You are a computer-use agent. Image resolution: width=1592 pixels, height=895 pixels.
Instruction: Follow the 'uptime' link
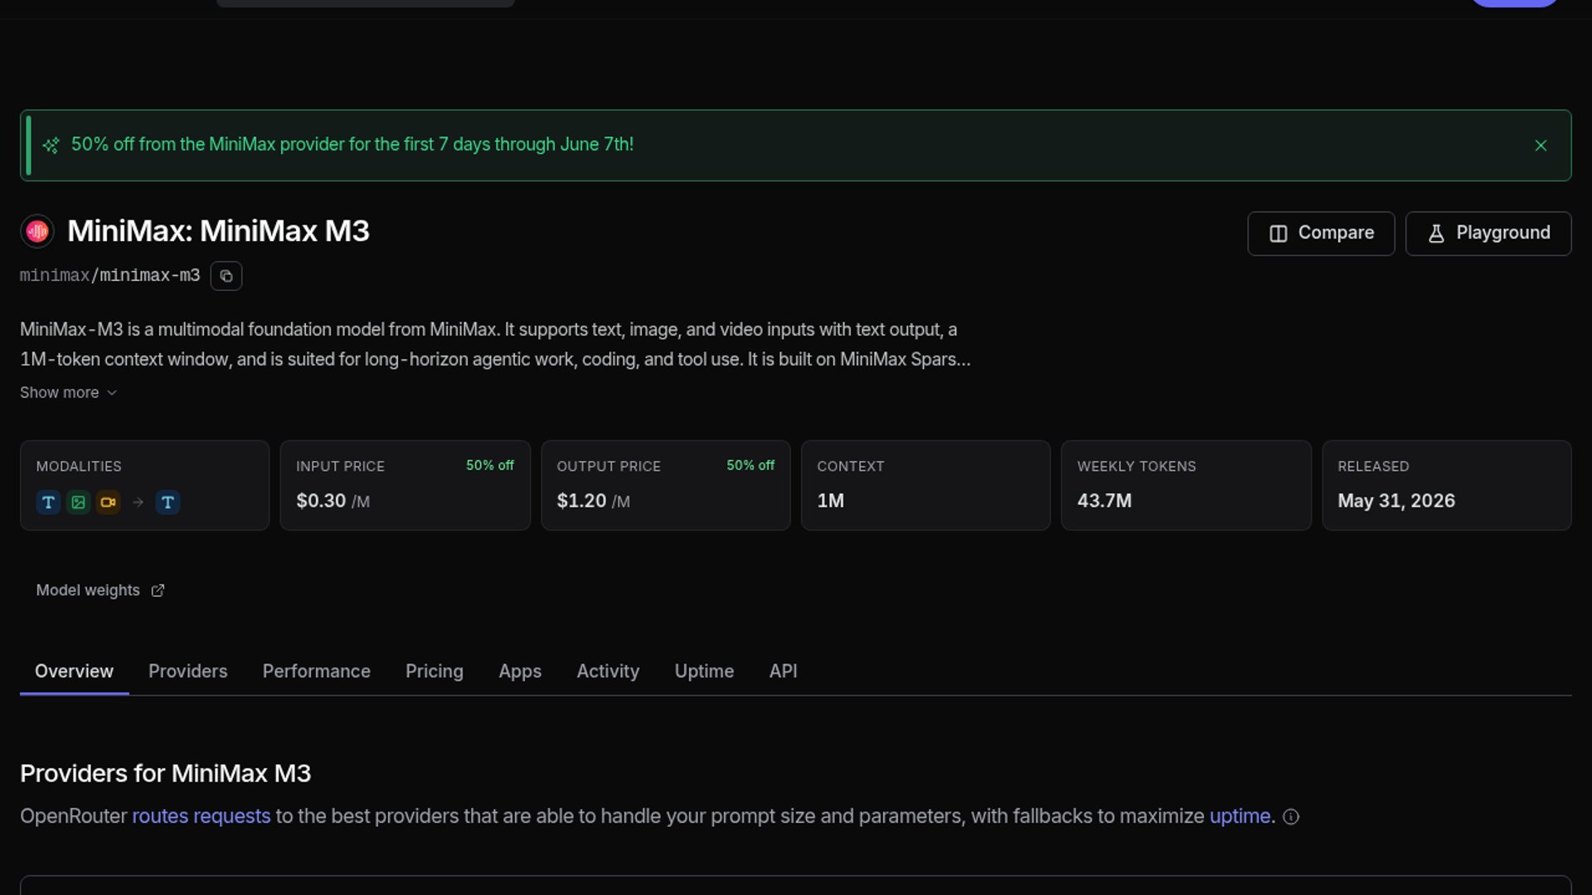click(x=1240, y=816)
